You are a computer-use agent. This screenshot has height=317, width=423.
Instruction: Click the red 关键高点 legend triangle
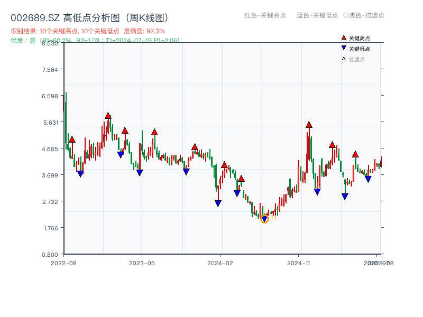pos(344,38)
